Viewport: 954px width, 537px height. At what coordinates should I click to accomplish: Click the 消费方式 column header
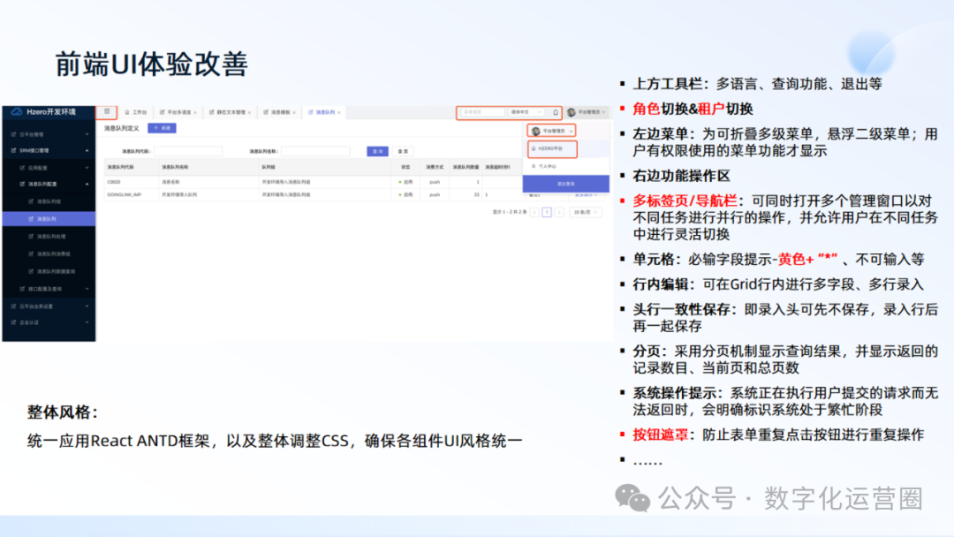pos(435,167)
